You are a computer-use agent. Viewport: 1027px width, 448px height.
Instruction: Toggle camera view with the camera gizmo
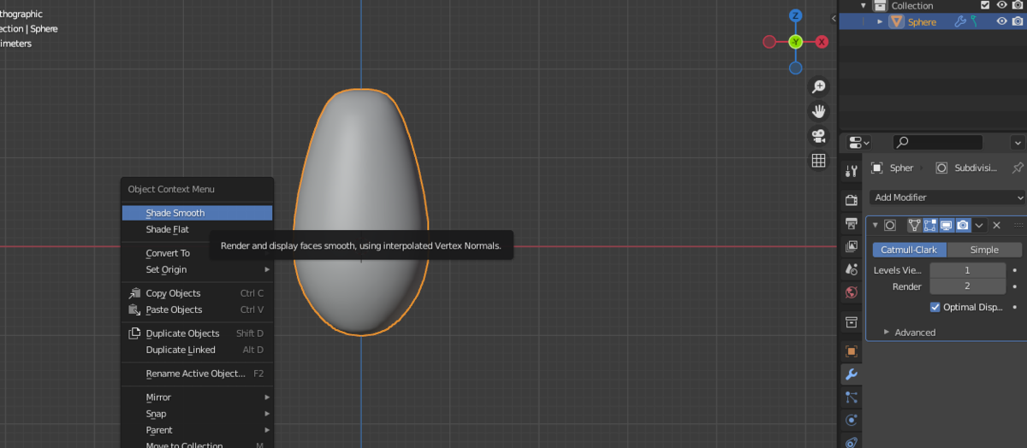[818, 136]
